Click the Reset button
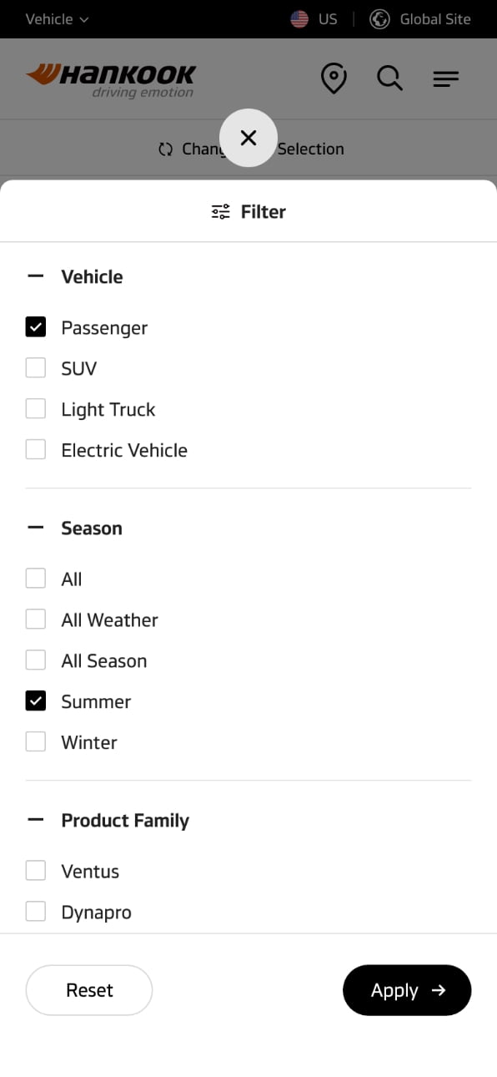 pos(89,990)
